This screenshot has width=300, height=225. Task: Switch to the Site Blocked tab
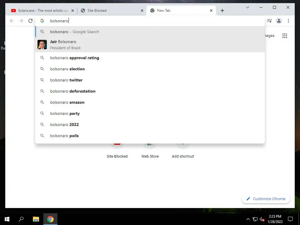[112, 11]
